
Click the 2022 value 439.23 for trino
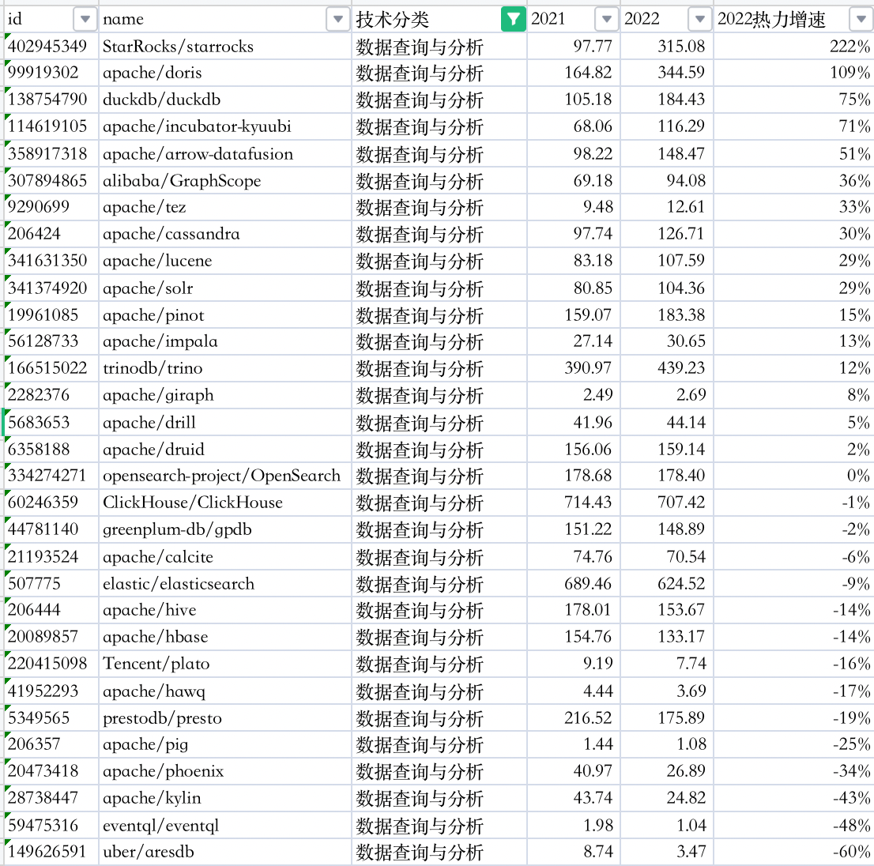coord(681,368)
